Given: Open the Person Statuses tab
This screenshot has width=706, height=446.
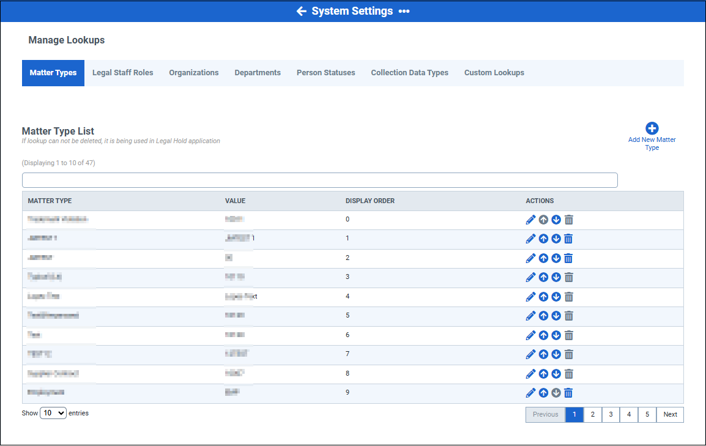Looking at the screenshot, I should (325, 73).
